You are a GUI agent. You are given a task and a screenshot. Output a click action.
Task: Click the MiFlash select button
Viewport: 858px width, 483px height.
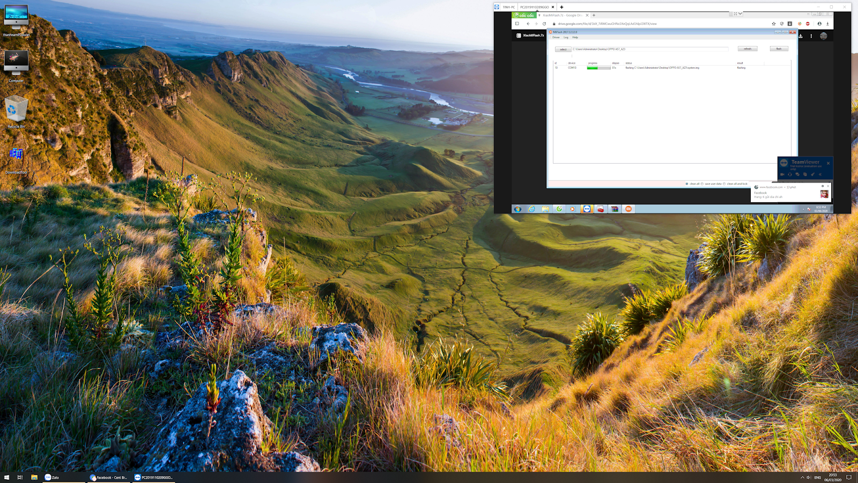tap(563, 49)
